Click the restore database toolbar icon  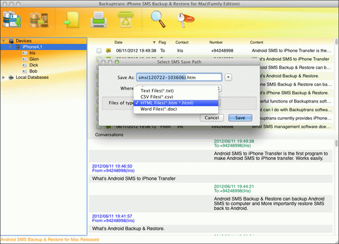coord(38,21)
